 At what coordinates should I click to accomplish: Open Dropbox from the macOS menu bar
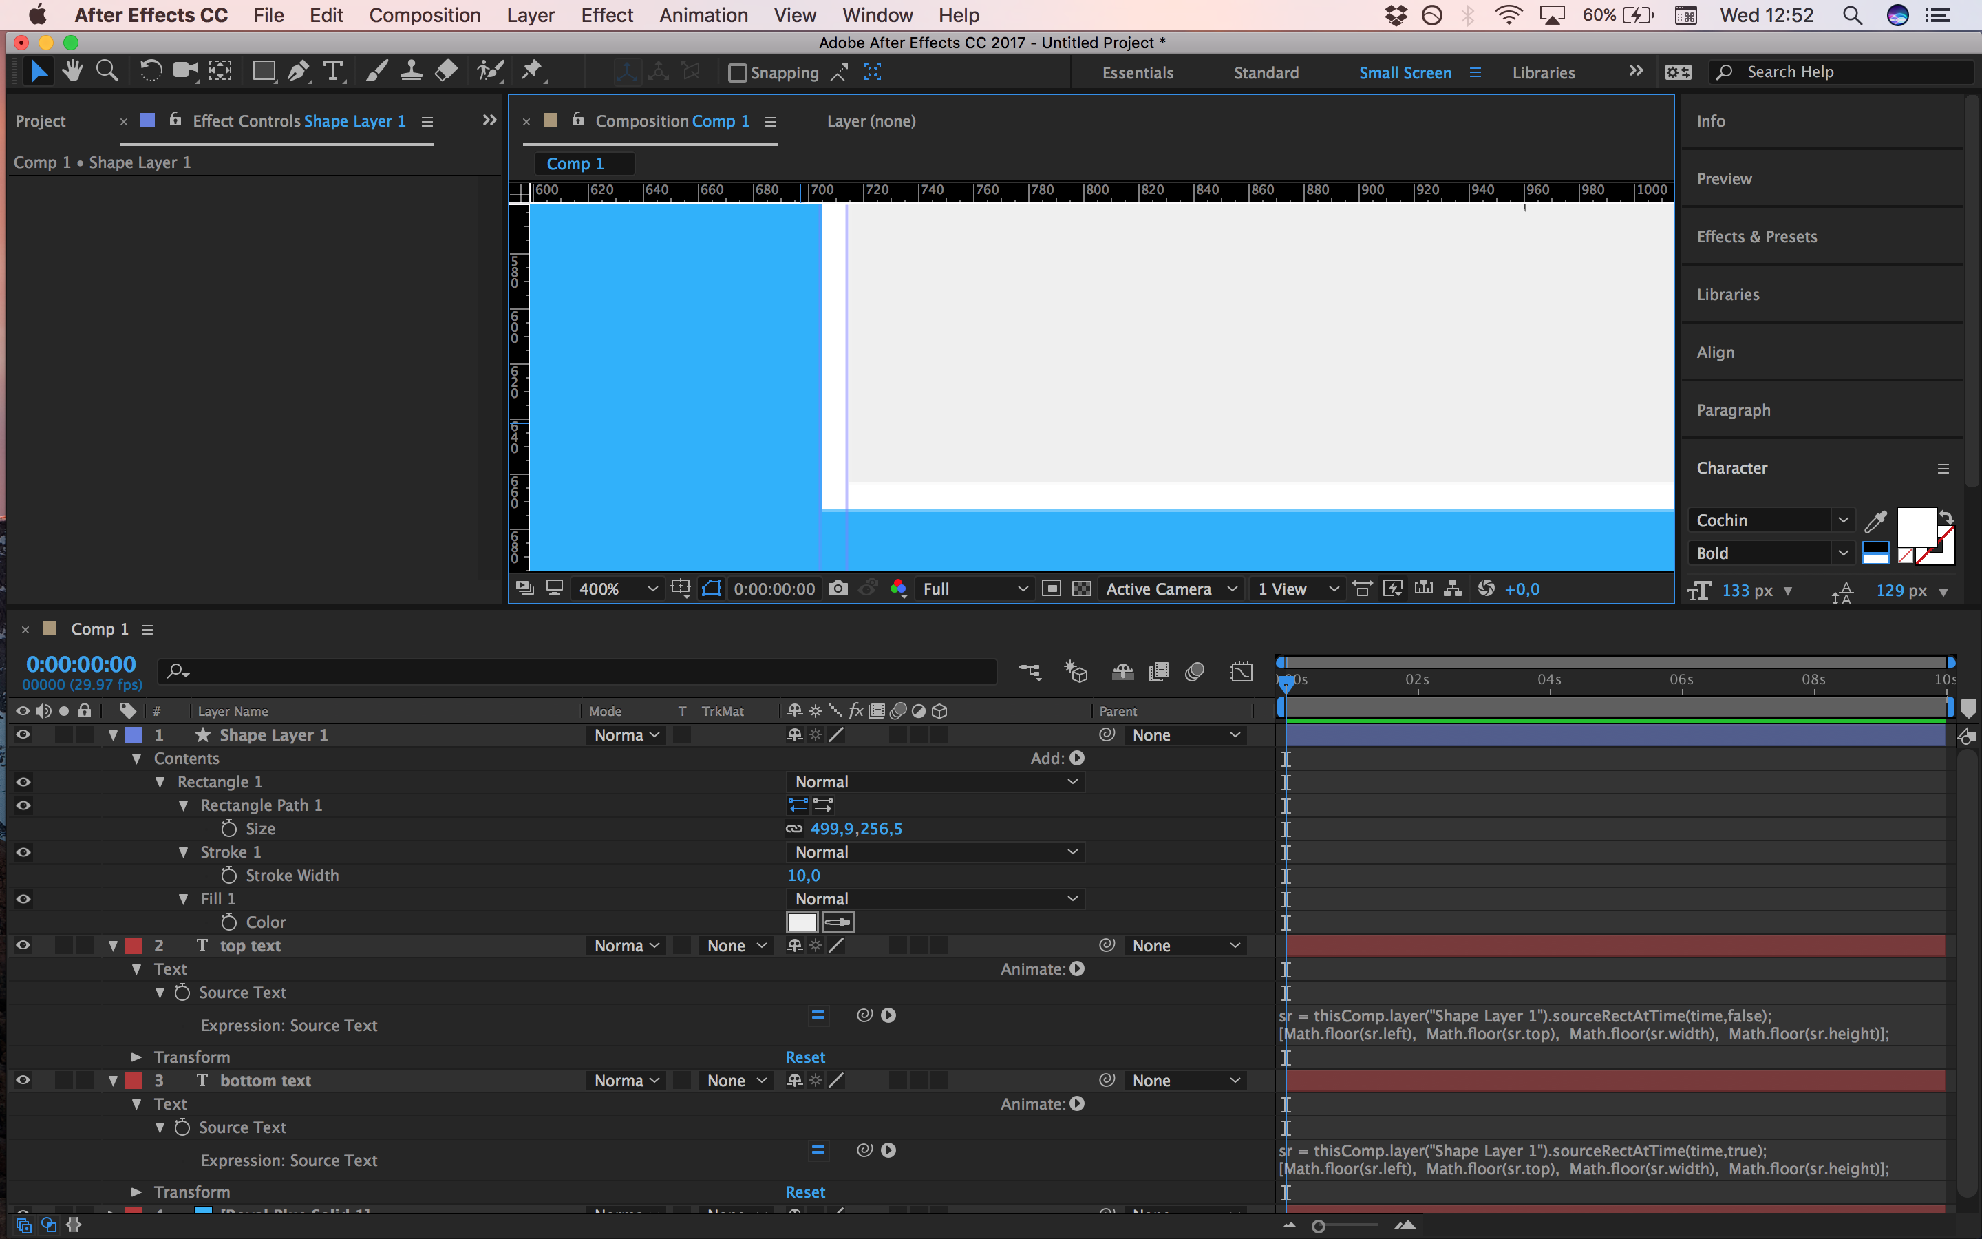point(1396,14)
